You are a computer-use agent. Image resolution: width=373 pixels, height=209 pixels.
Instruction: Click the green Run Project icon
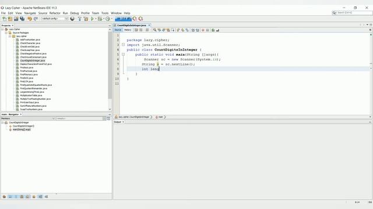tap(92, 19)
